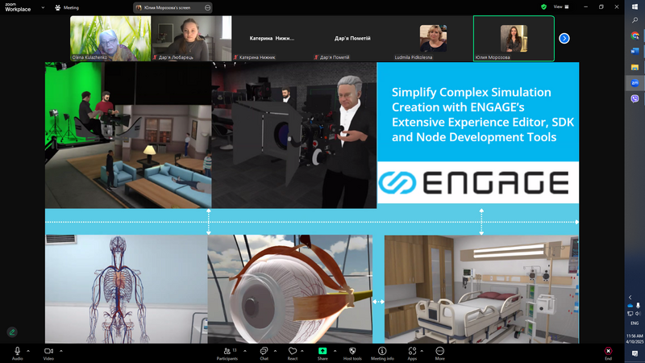Screen dimensions: 645x363
Task: Click the microphone tray icon
Action: [x=638, y=306]
